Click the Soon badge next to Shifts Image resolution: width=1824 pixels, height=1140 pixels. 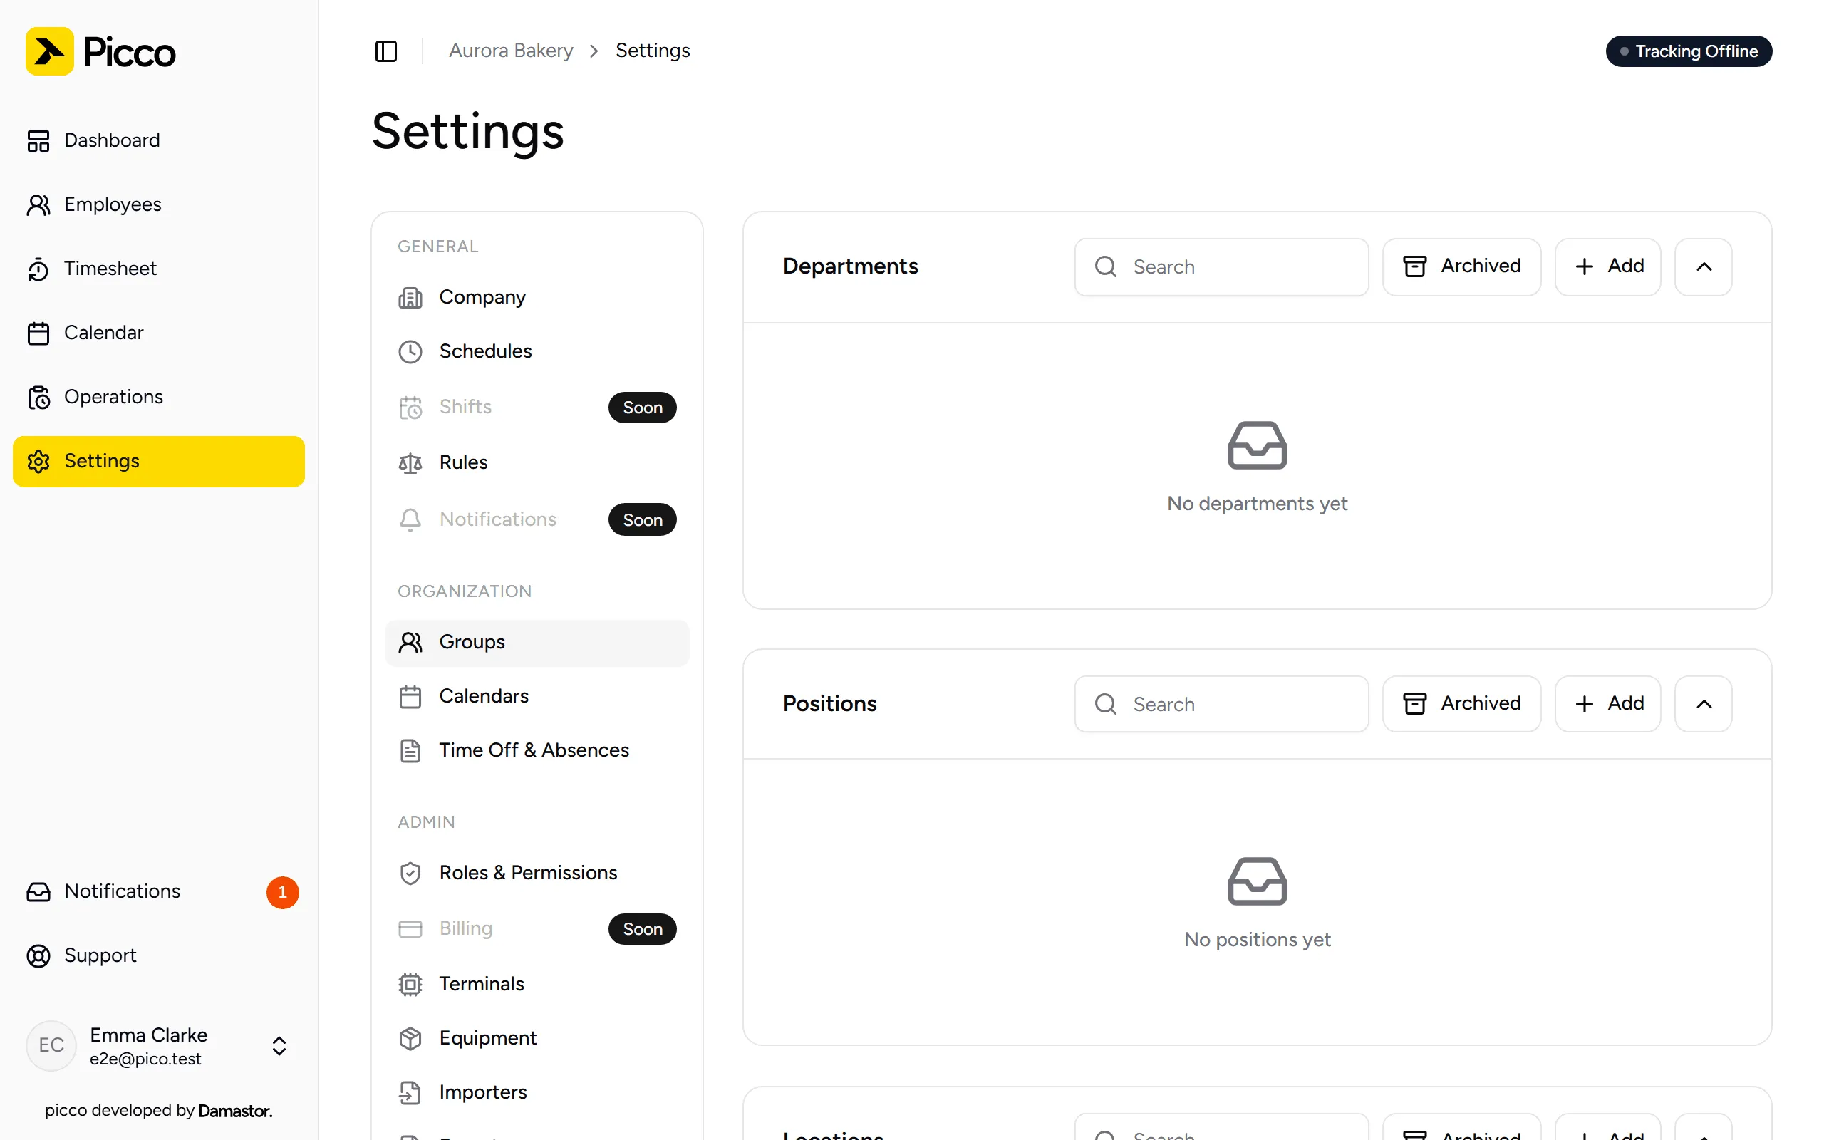pos(642,408)
